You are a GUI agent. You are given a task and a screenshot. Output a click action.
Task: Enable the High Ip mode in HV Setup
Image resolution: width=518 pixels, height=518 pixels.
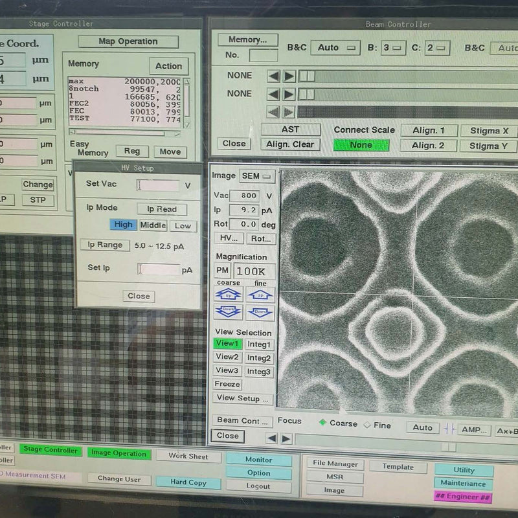pos(123,225)
